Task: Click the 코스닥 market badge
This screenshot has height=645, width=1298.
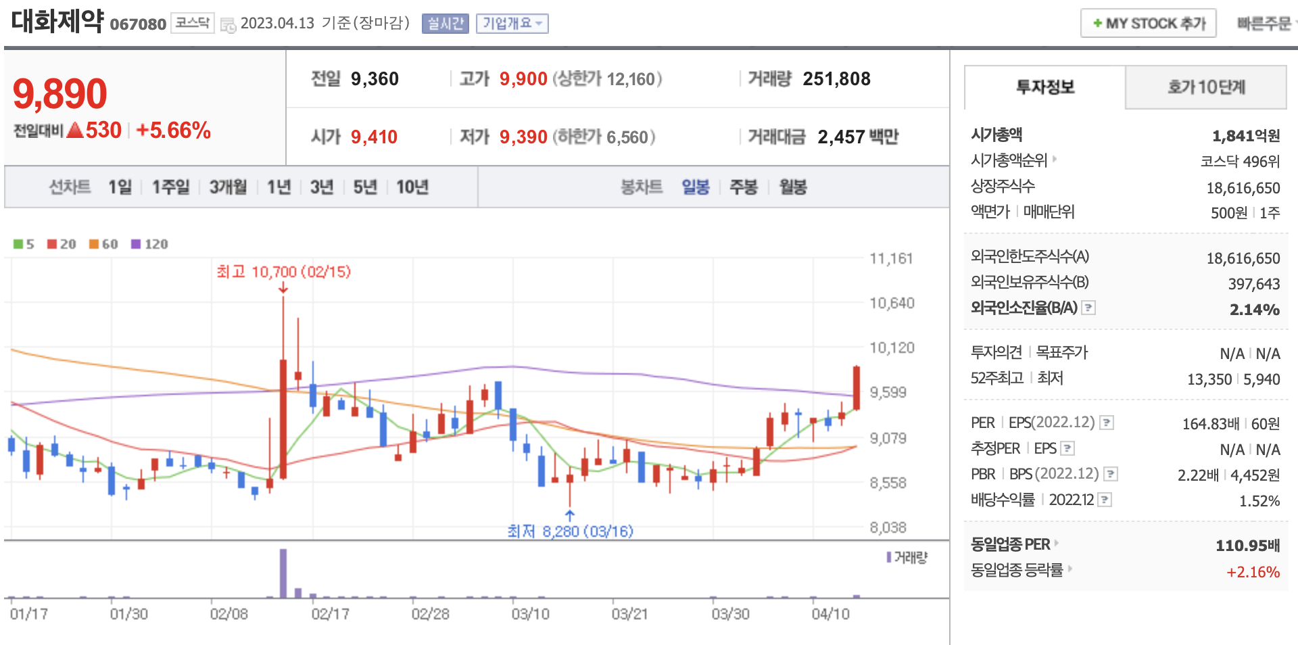Action: pos(192,24)
